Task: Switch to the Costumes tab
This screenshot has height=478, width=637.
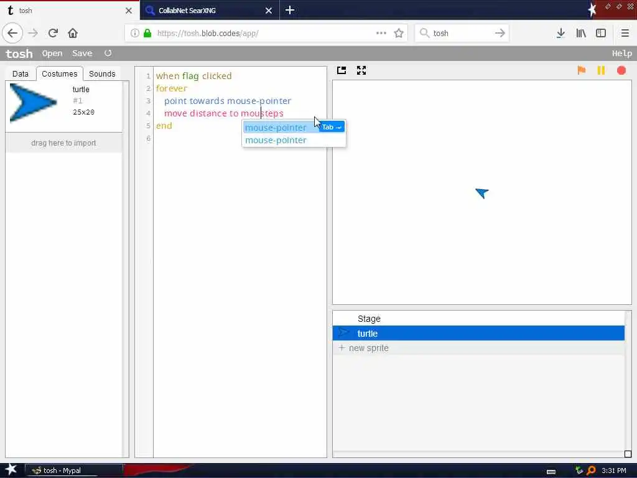Action: tap(59, 73)
